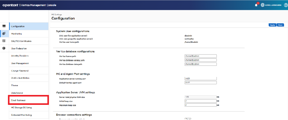
Task: Click the Default Vertica agent port field
Action: [x=201, y=83]
